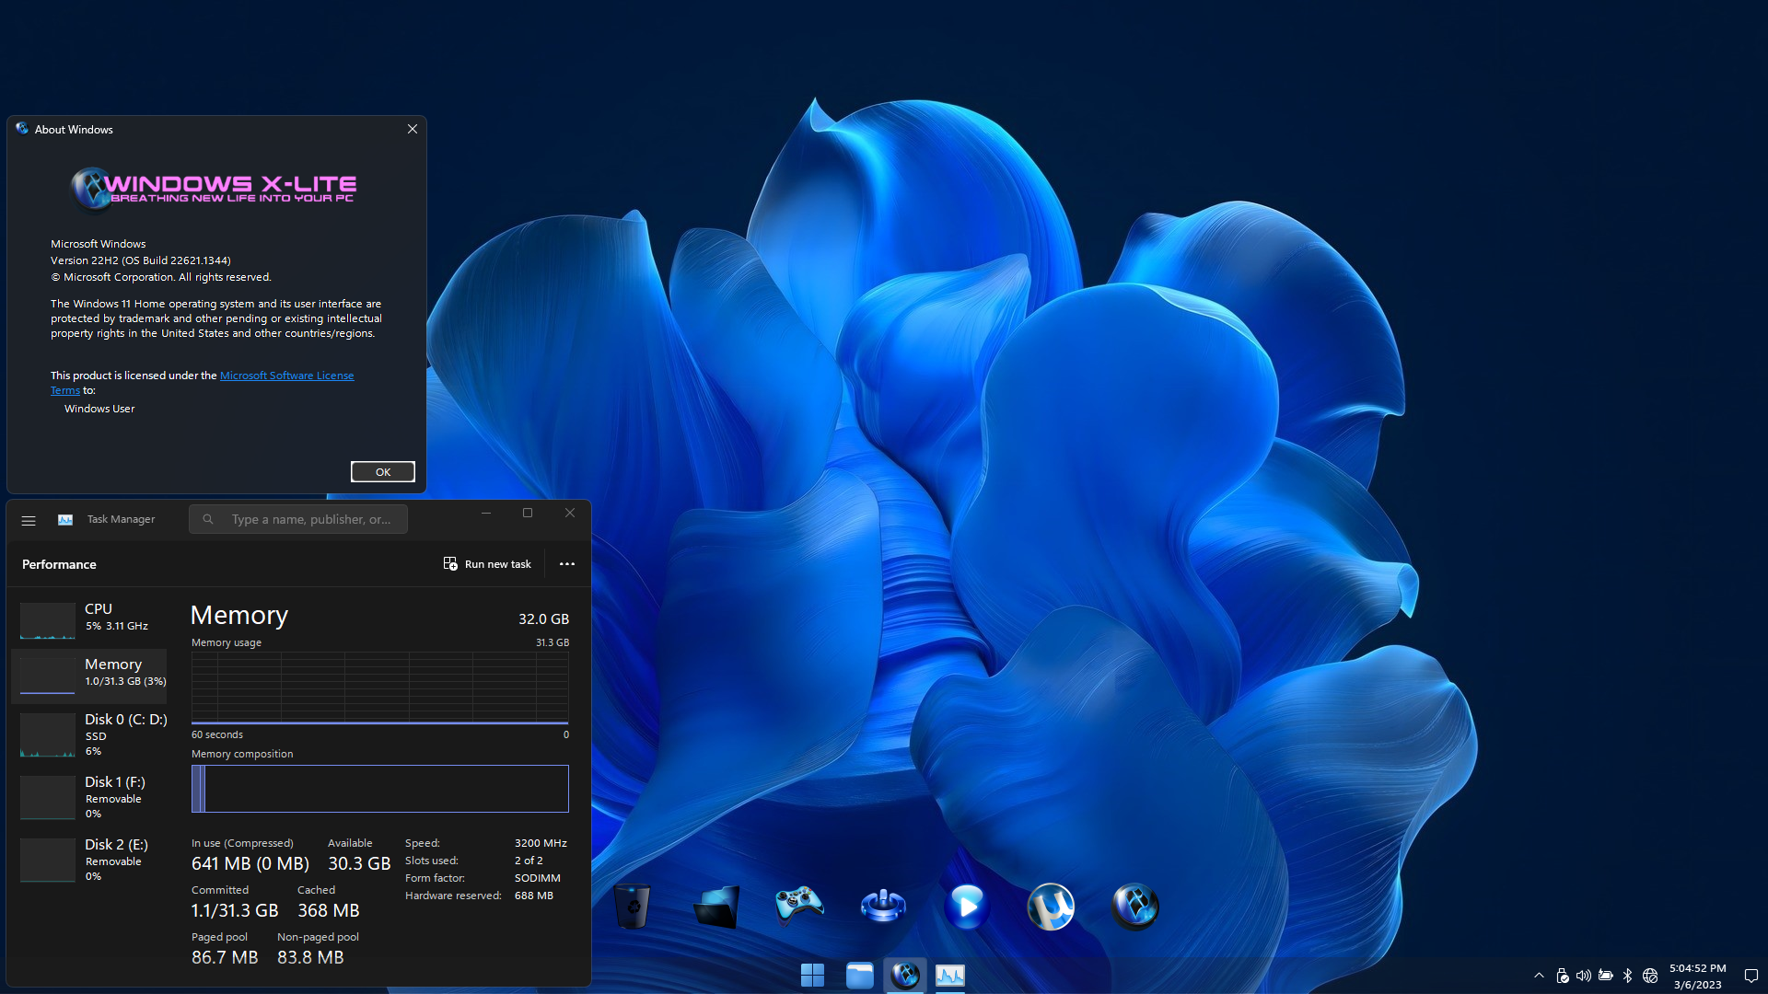1768x994 pixels.
Task: Click the Paged pool 86.7 MB value
Action: coord(225,957)
